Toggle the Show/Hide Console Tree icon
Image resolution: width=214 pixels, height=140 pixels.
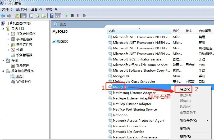pos(24,16)
